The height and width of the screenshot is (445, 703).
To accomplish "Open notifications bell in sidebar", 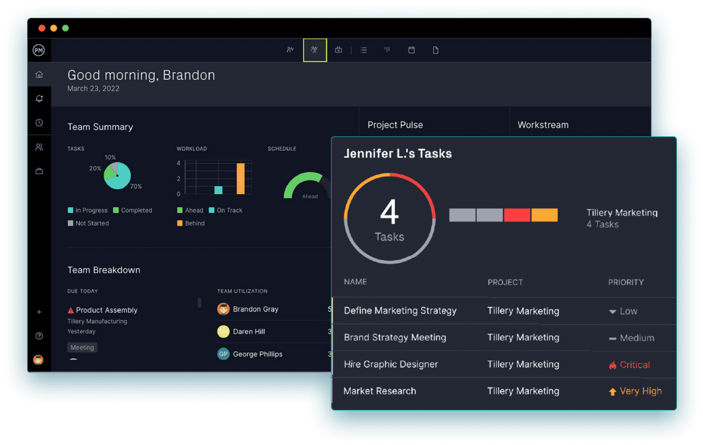I will [39, 99].
